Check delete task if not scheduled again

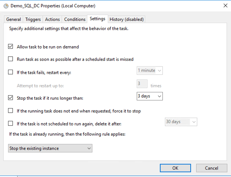(11, 124)
